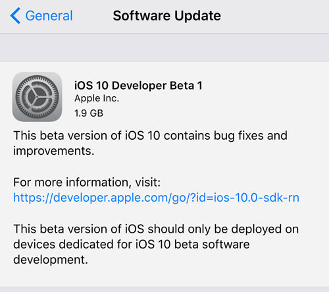Viewport: 329px width, 292px height.
Task: Tap the blue back chevron arrow
Action: [x=15, y=16]
